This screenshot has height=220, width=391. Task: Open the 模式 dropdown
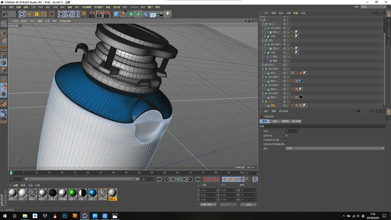coord(335,148)
